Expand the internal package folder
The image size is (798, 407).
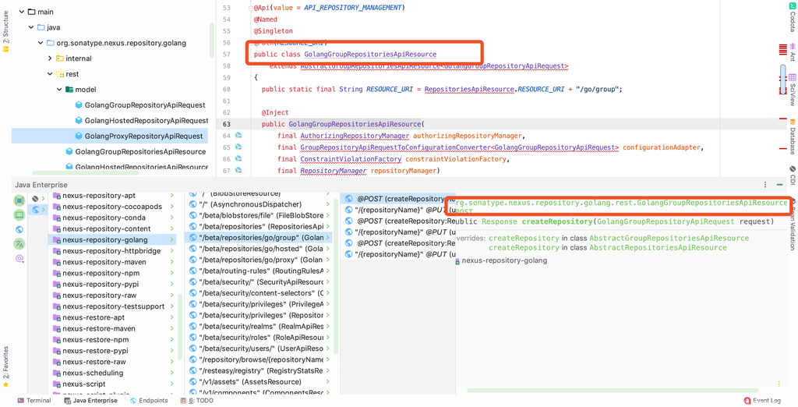(50, 58)
